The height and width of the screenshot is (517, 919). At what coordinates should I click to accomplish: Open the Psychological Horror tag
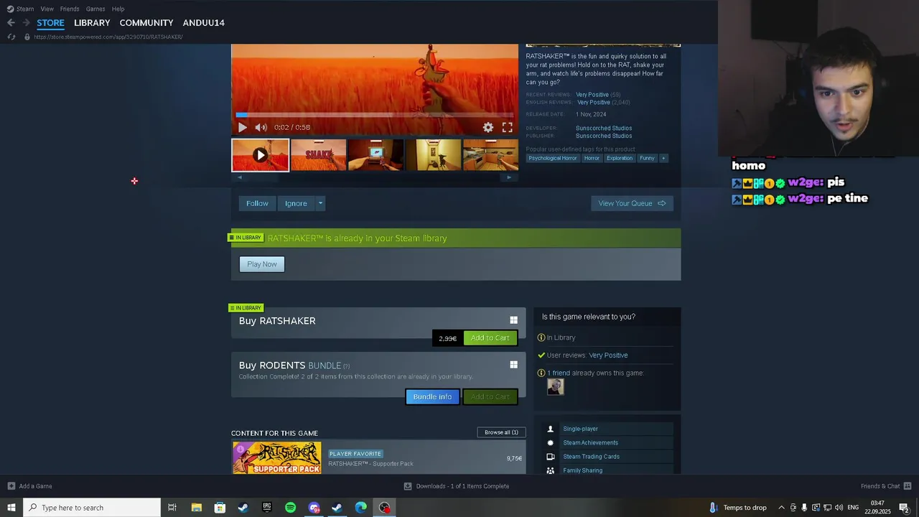pyautogui.click(x=553, y=158)
